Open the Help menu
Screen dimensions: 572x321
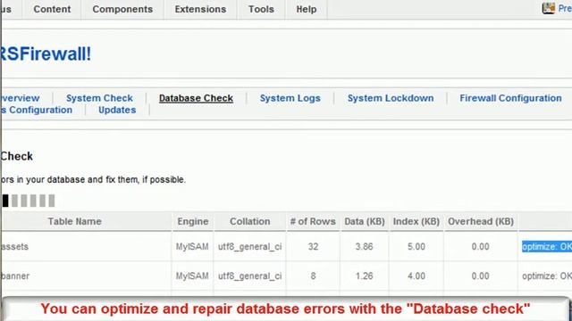pyautogui.click(x=306, y=9)
